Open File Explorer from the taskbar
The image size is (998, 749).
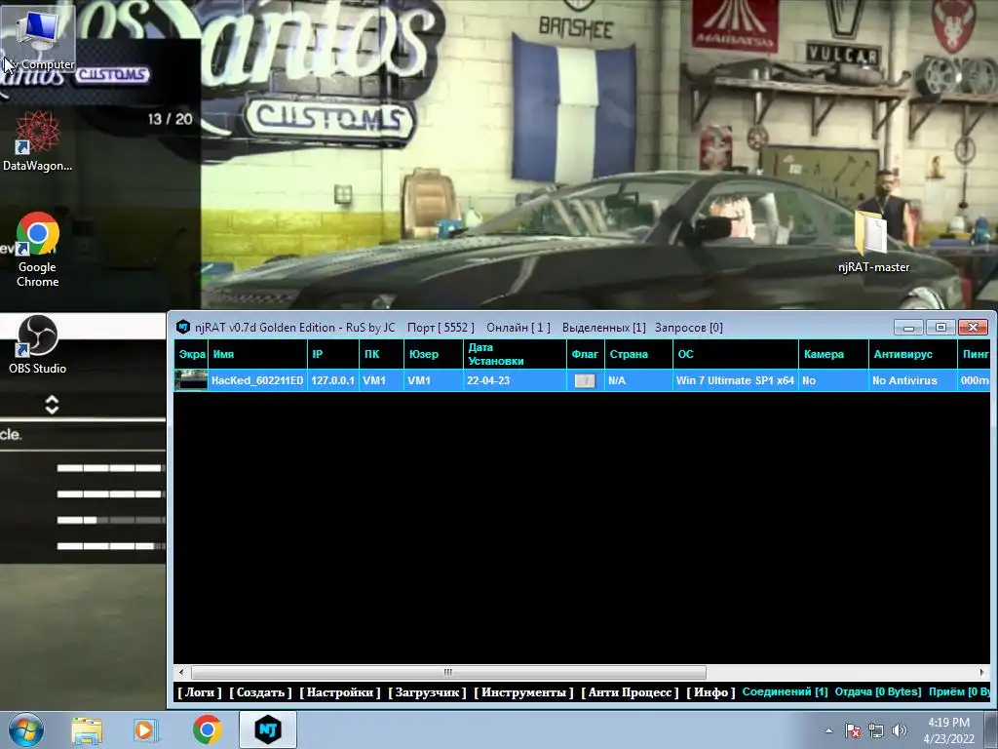[x=87, y=729]
